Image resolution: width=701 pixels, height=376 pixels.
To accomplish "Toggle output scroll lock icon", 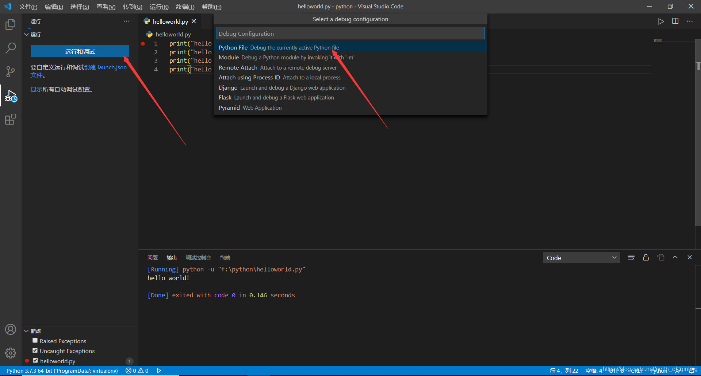I will coord(646,258).
